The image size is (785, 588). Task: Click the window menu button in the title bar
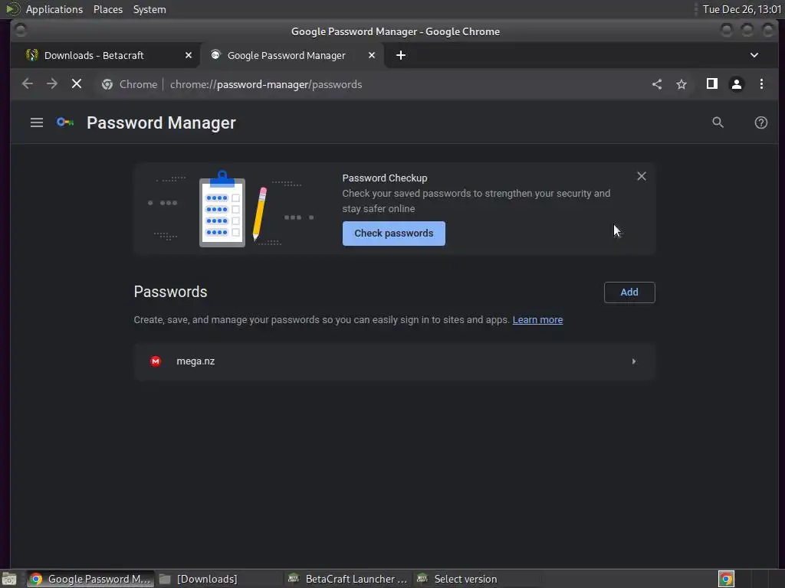pos(21,31)
